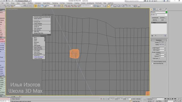The width and height of the screenshot is (182, 102).
Task: Open the key filter Selected dropdown
Action: coord(158,99)
